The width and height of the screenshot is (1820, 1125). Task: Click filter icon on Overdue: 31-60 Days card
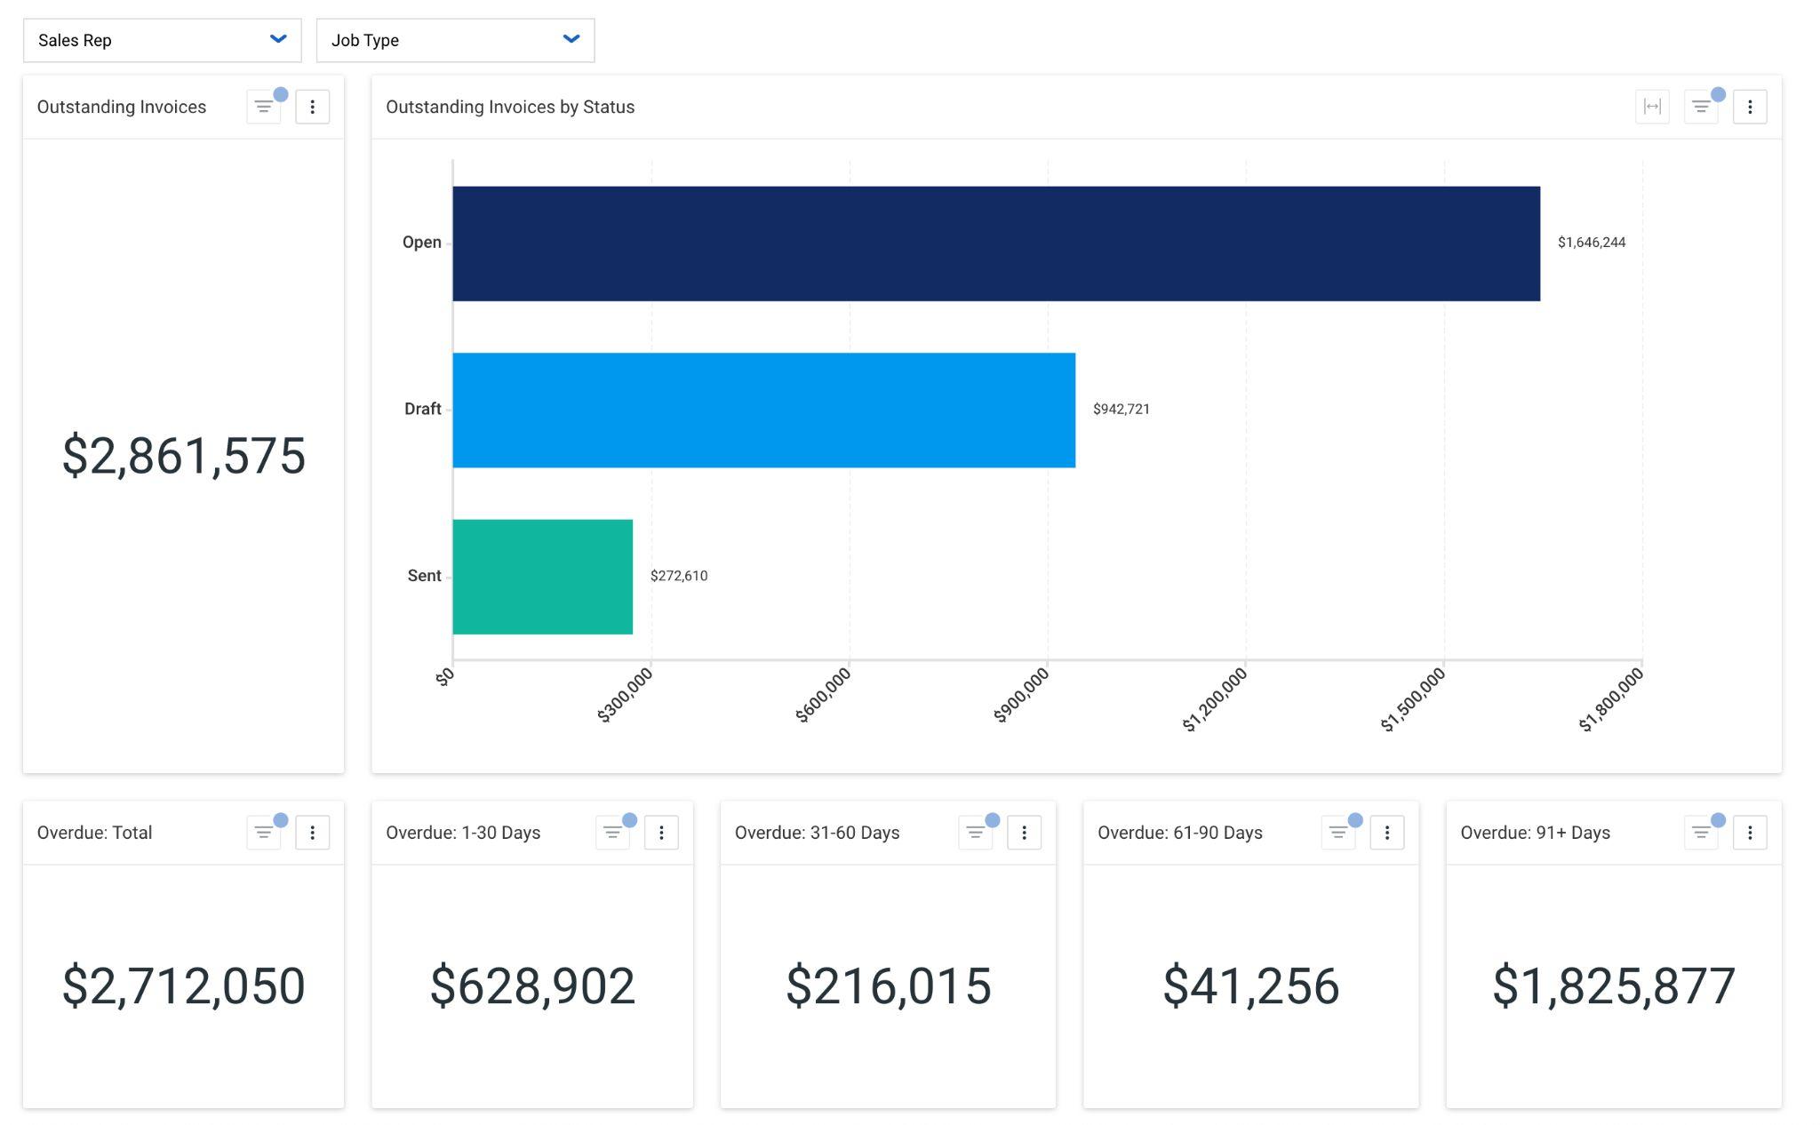976,833
